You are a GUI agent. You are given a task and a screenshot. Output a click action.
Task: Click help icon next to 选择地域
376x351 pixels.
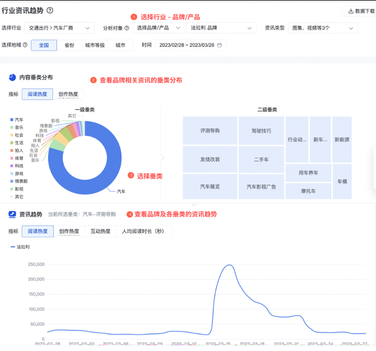click(x=25, y=45)
